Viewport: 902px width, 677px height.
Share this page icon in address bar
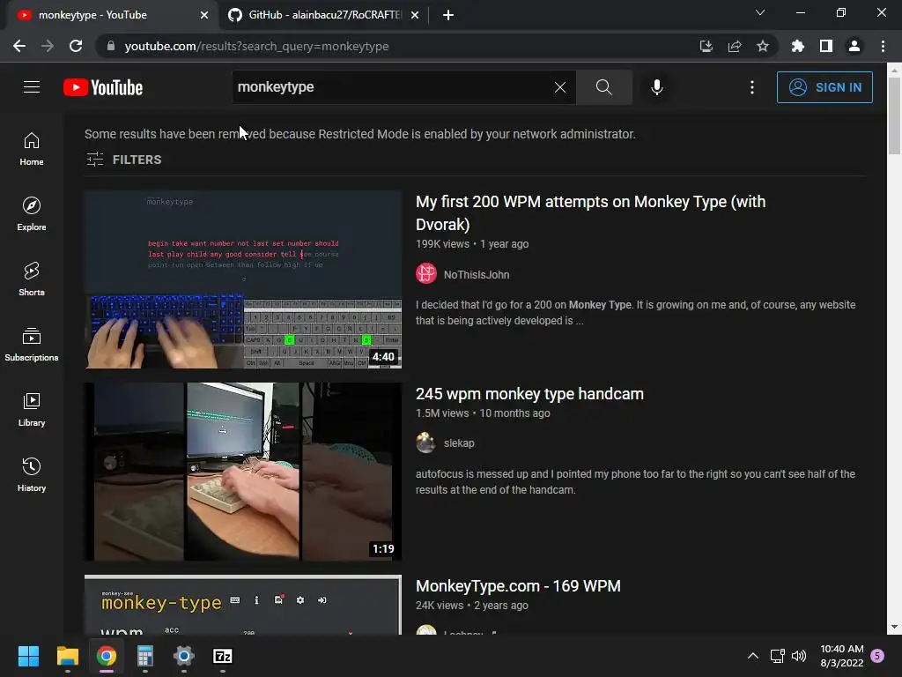(x=735, y=46)
